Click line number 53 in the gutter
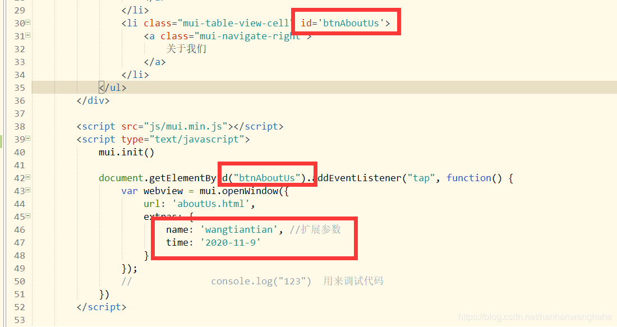The image size is (617, 327). pos(20,320)
